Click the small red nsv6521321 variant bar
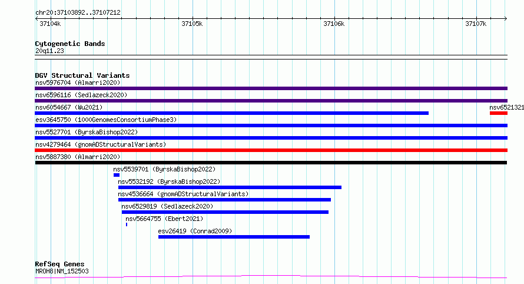The image size is (524, 284). 499,113
